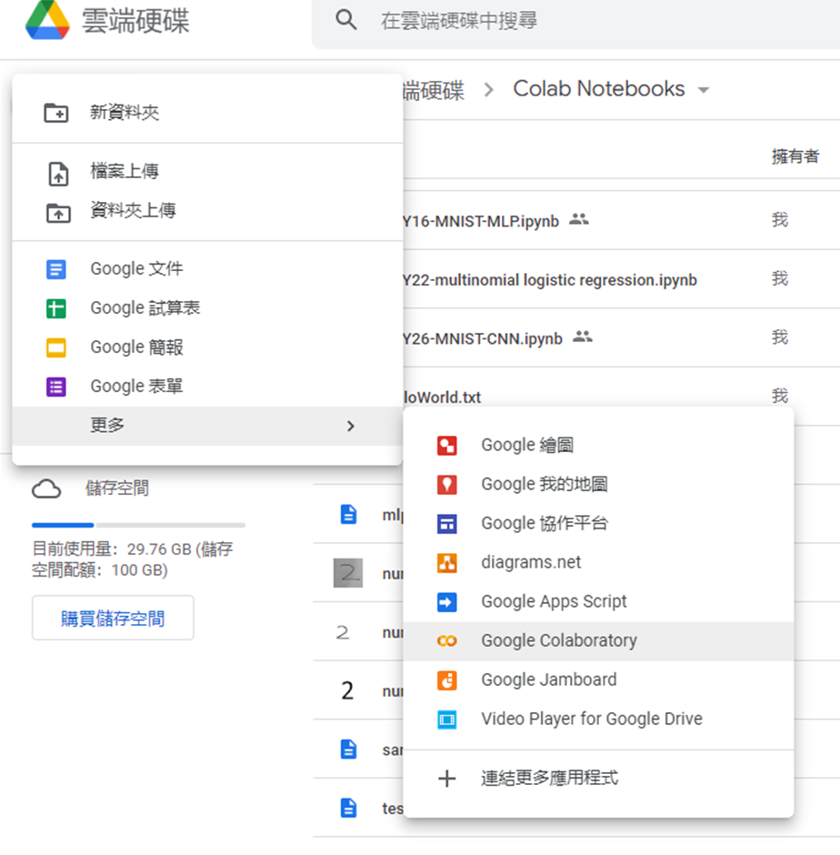Click the 雲端硬碟 breadcrumb link
Screen dimensions: 840x855
(434, 91)
